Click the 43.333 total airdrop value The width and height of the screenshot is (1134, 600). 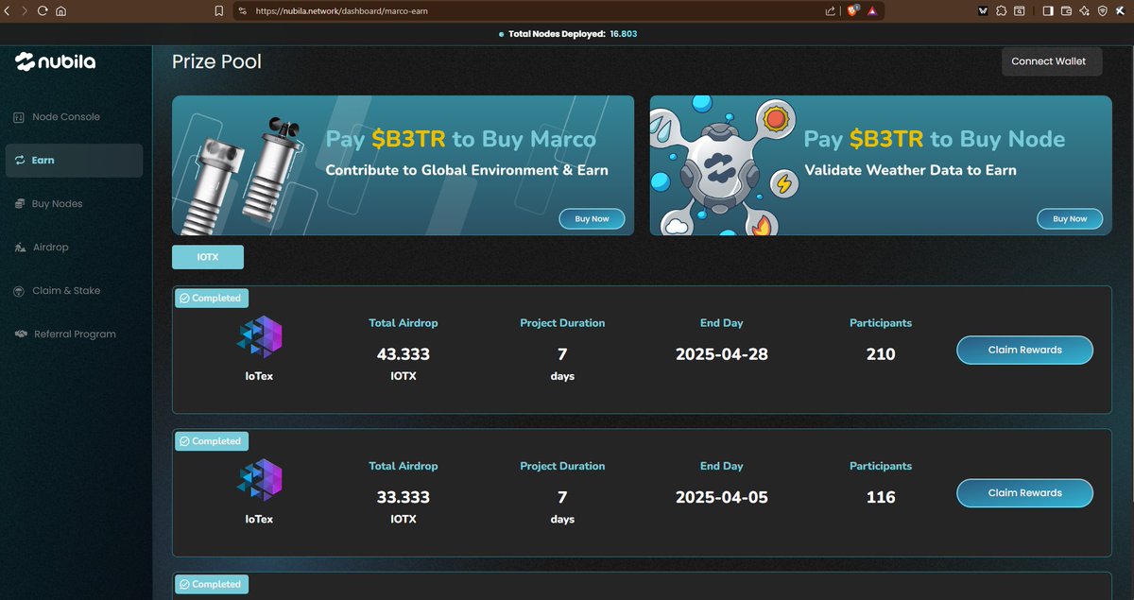tap(404, 354)
